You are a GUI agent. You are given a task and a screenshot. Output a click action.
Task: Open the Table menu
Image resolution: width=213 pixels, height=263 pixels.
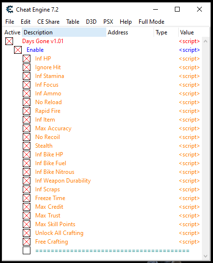73,22
